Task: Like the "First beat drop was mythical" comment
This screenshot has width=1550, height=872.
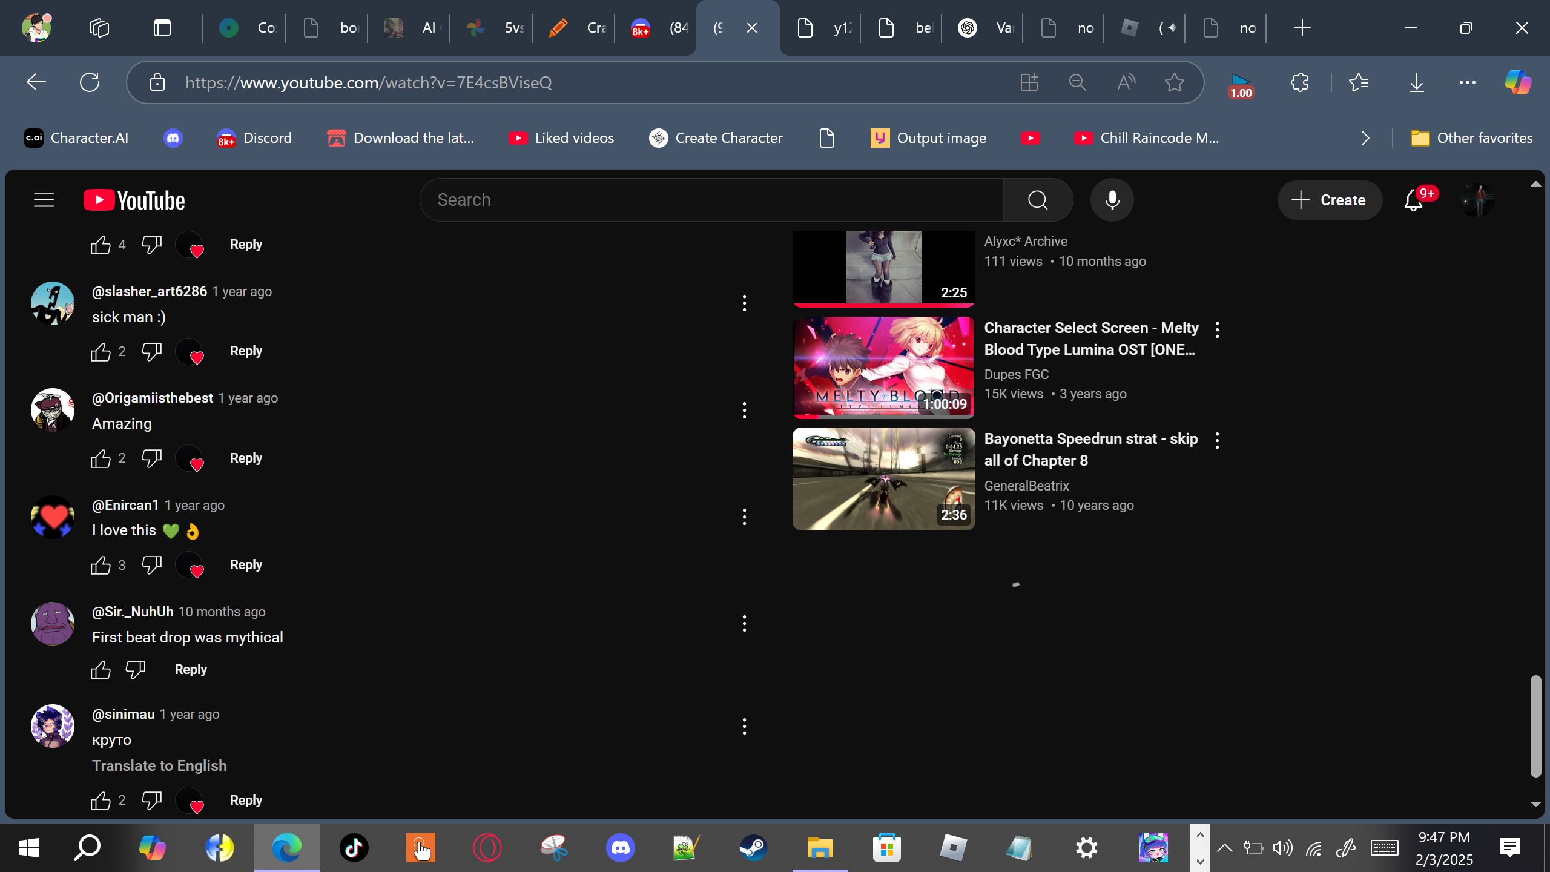Action: click(101, 670)
